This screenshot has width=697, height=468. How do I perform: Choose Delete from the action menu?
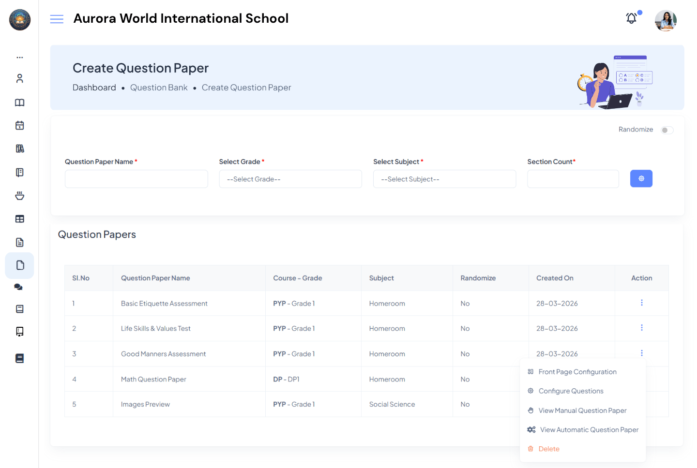(549, 449)
